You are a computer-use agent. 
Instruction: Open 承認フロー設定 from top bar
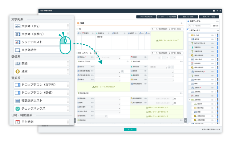(x=188, y=17)
